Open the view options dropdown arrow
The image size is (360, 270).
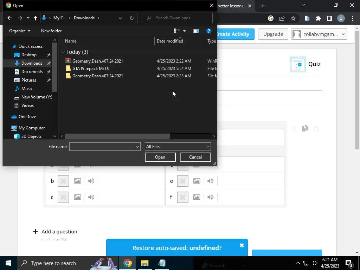pyautogui.click(x=184, y=31)
